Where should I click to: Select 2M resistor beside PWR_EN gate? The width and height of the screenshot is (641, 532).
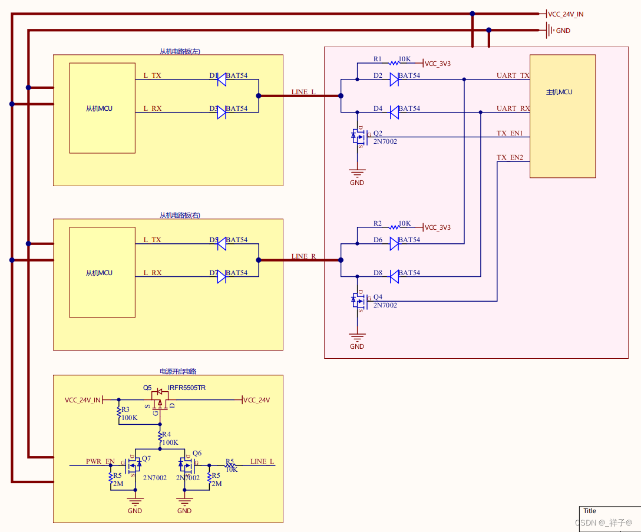[111, 478]
